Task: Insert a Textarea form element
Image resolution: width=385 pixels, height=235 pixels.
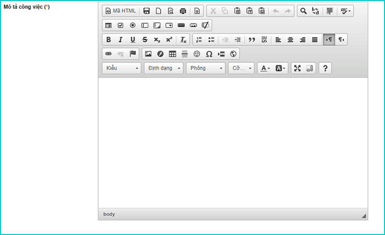Action: 157,25
